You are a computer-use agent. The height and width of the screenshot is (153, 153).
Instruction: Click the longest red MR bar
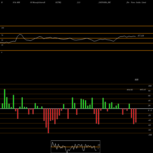48,121
